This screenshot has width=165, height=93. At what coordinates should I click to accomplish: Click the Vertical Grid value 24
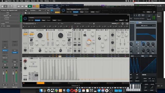coord(33,64)
